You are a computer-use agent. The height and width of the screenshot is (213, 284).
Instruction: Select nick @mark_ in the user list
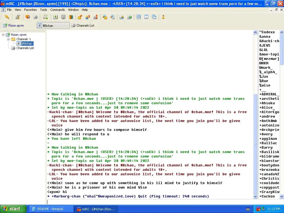(266, 68)
